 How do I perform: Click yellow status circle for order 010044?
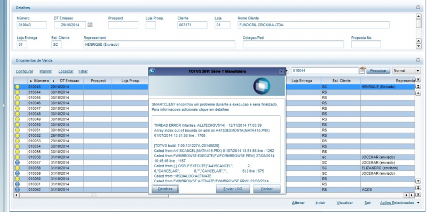[x=17, y=92]
